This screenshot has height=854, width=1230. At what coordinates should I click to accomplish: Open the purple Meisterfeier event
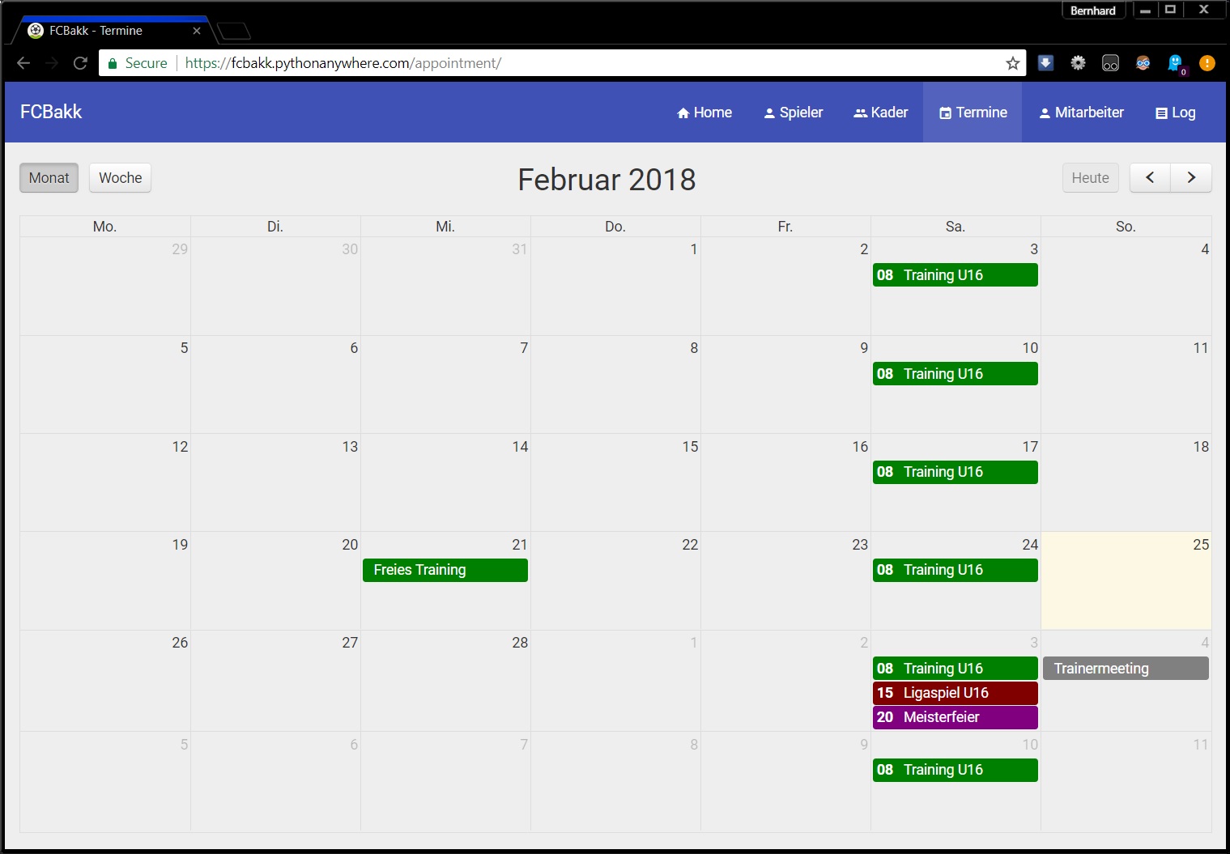point(955,717)
